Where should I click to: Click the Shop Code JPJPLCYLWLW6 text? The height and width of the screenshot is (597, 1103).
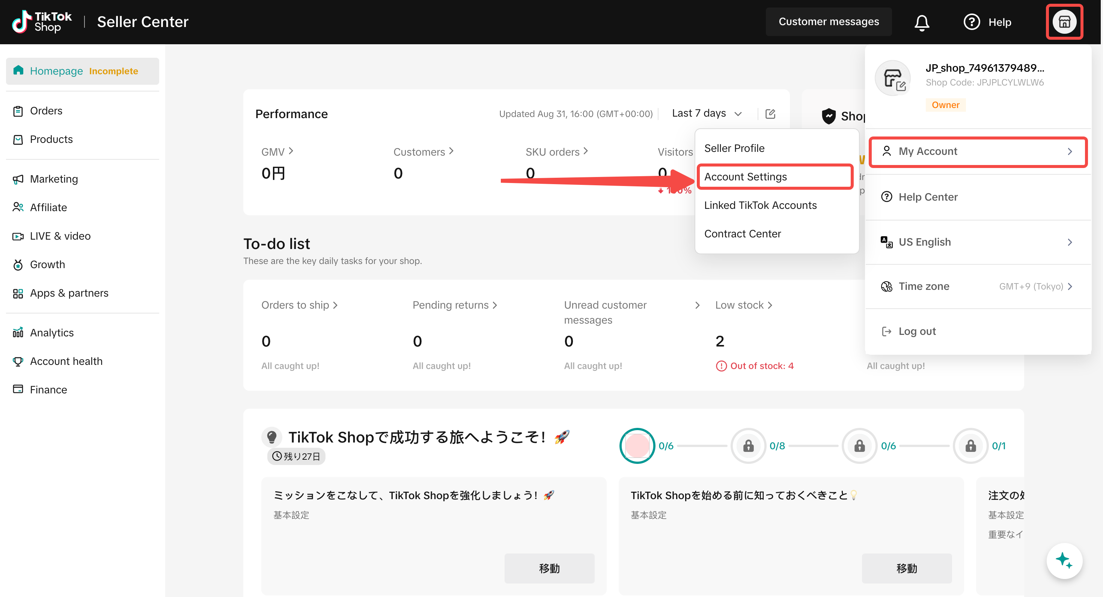(985, 82)
